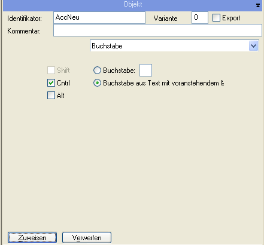Click the Variante label

165,19
